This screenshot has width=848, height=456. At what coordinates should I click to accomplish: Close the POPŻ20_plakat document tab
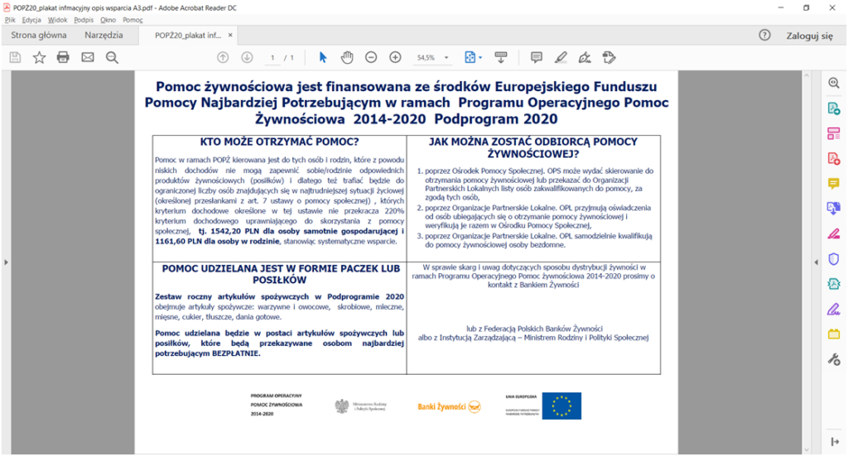[231, 36]
